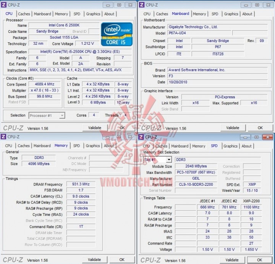The image size is (275, 264).
Task: Go to Mainboard tab in the Memory window
Action: [x=42, y=146]
